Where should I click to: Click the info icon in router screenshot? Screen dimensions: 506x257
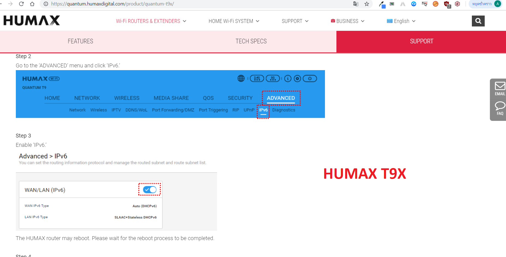pyautogui.click(x=288, y=79)
